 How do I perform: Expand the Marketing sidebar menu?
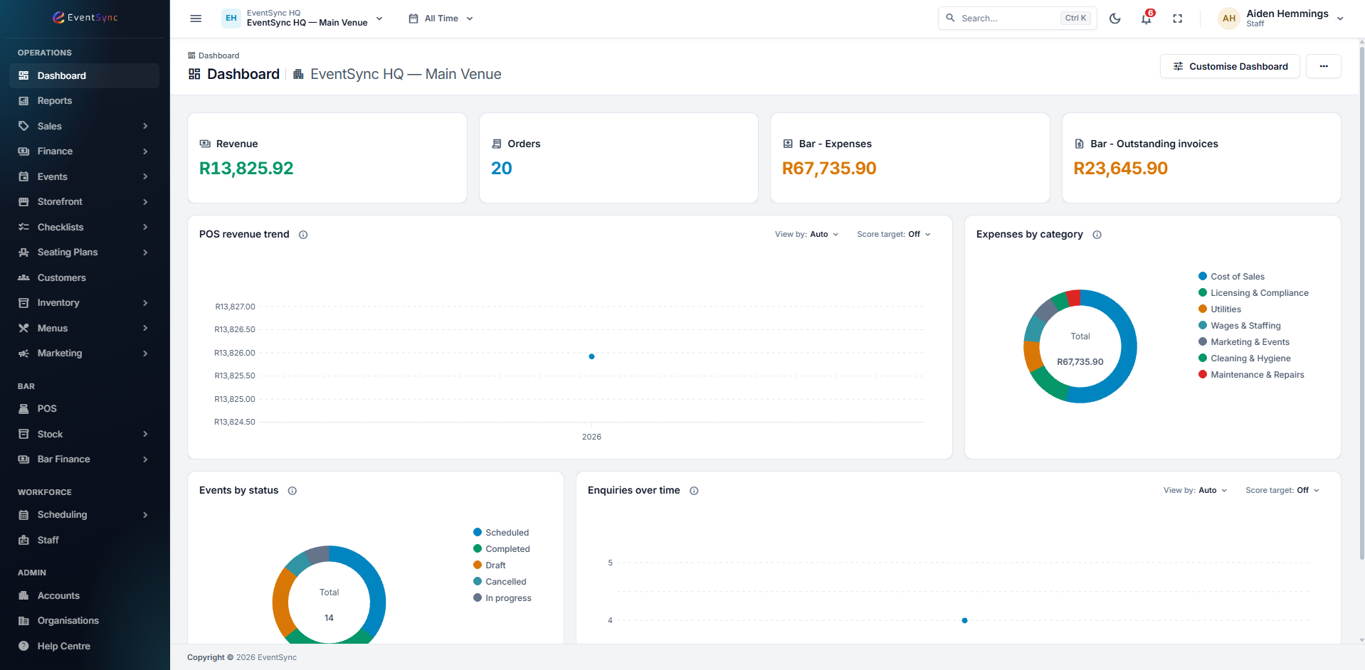(x=84, y=353)
